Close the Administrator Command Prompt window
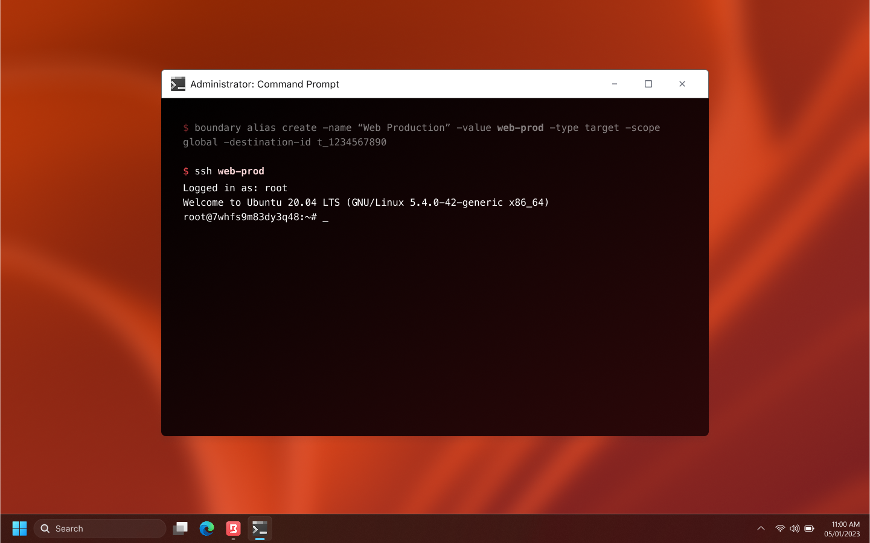This screenshot has width=870, height=543. (682, 84)
